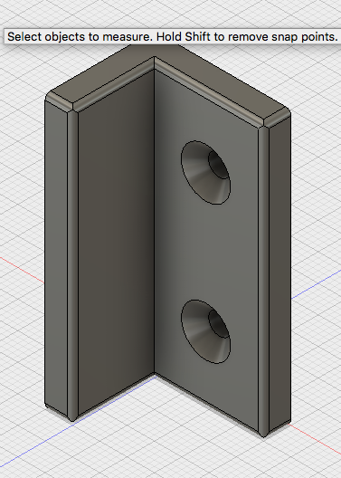Click the measure tooltip text "Select objects to measure"
The image size is (341, 478).
[x=79, y=36]
